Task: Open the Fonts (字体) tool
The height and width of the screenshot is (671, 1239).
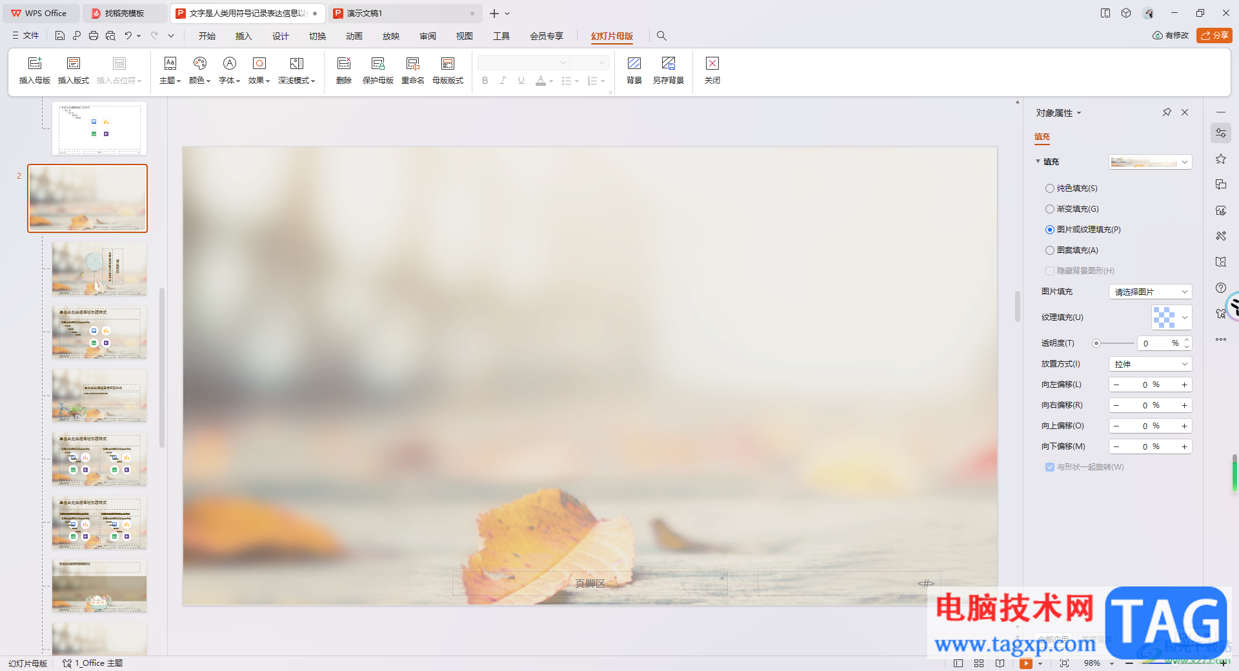Action: pos(230,71)
